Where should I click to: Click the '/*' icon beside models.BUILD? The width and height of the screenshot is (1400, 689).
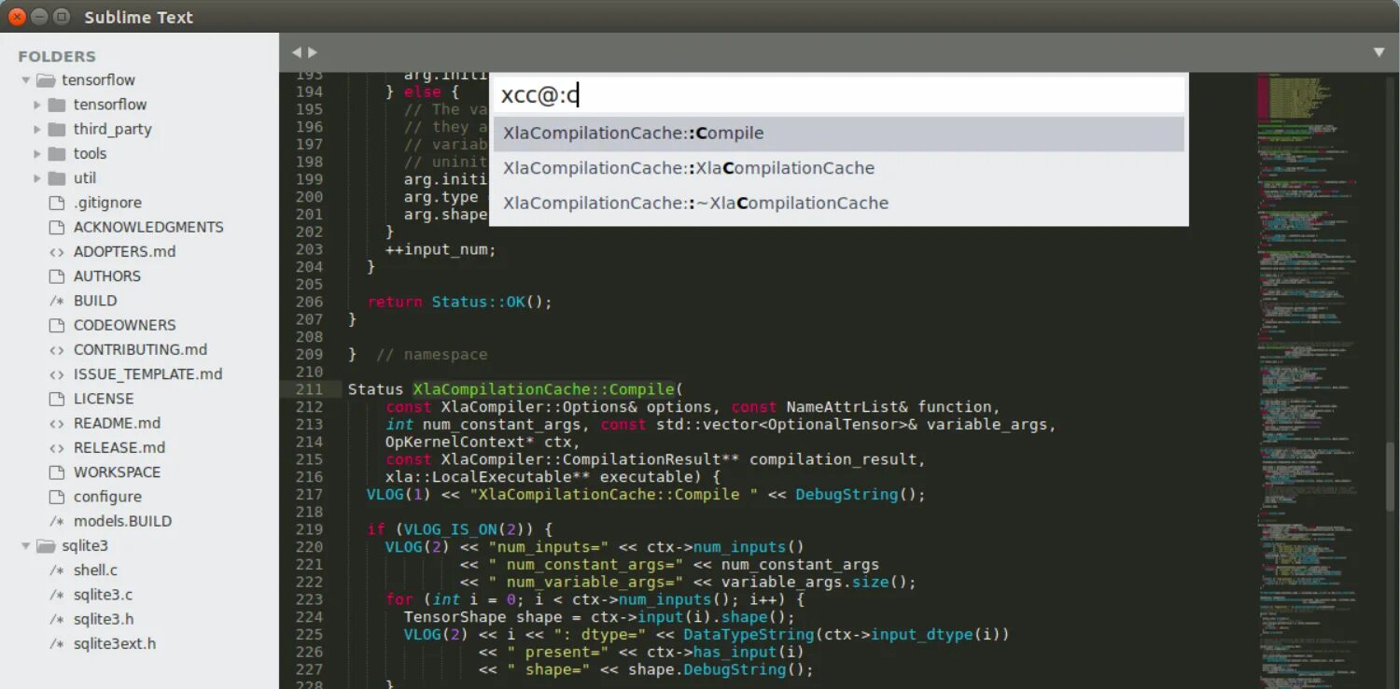point(57,521)
